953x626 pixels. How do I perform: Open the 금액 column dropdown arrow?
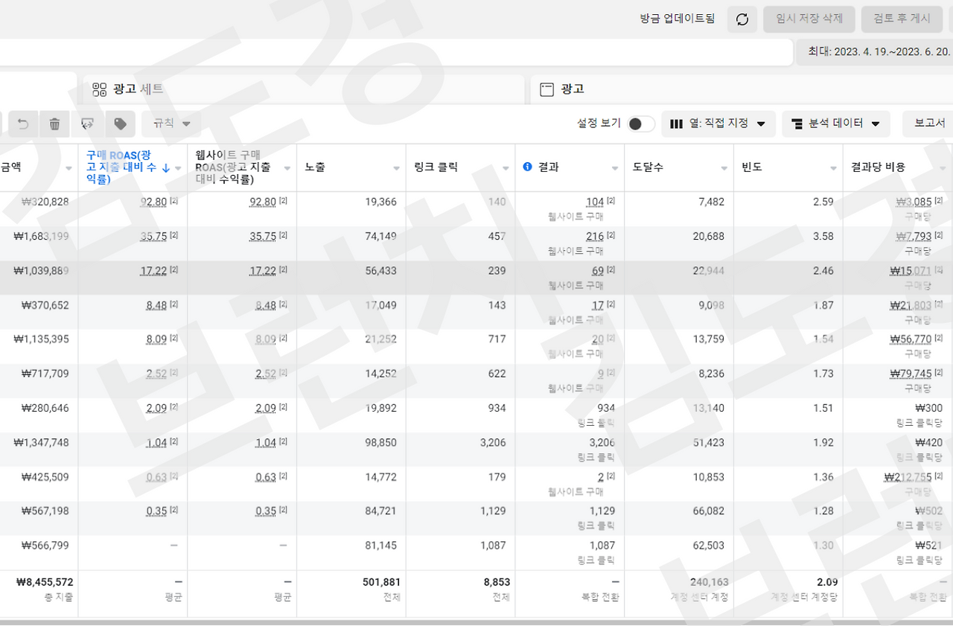[x=69, y=168]
